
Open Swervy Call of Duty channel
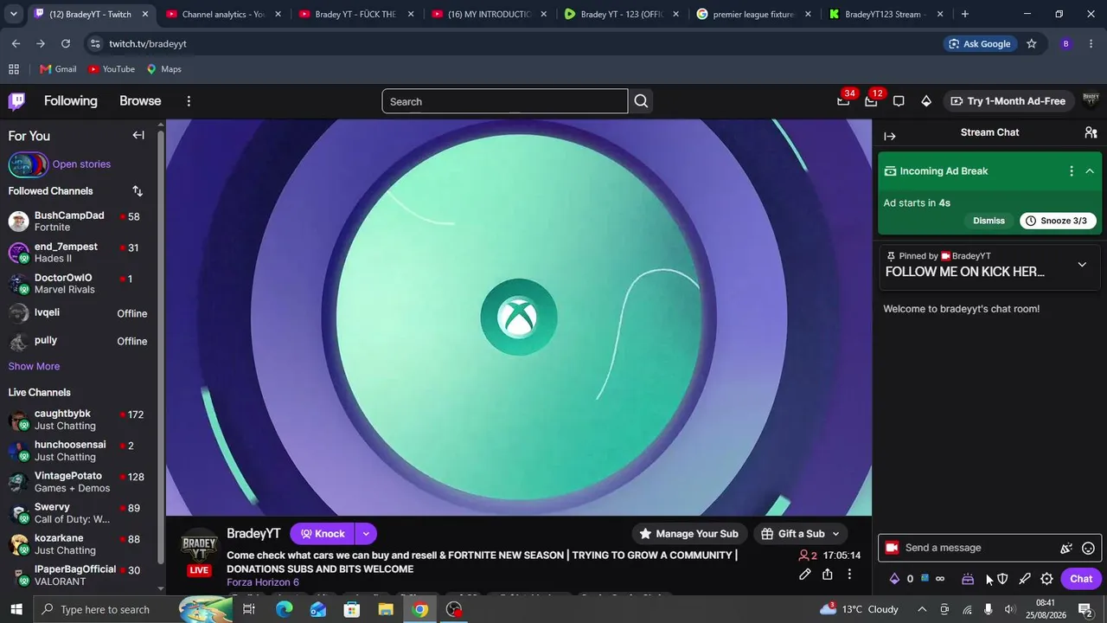point(78,513)
